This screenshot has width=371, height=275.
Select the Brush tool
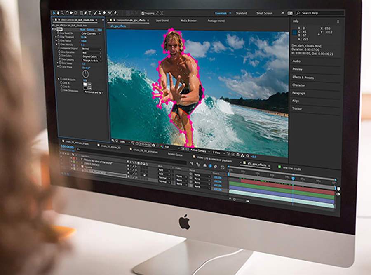(x=95, y=13)
